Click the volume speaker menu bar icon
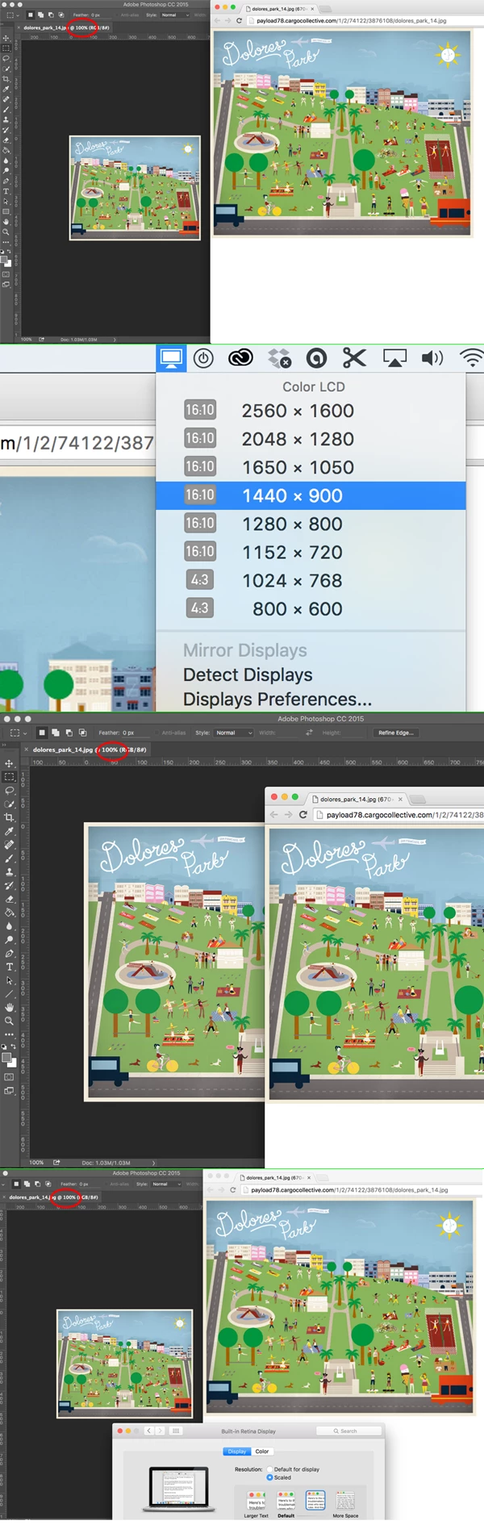484x1529 pixels. click(x=432, y=358)
